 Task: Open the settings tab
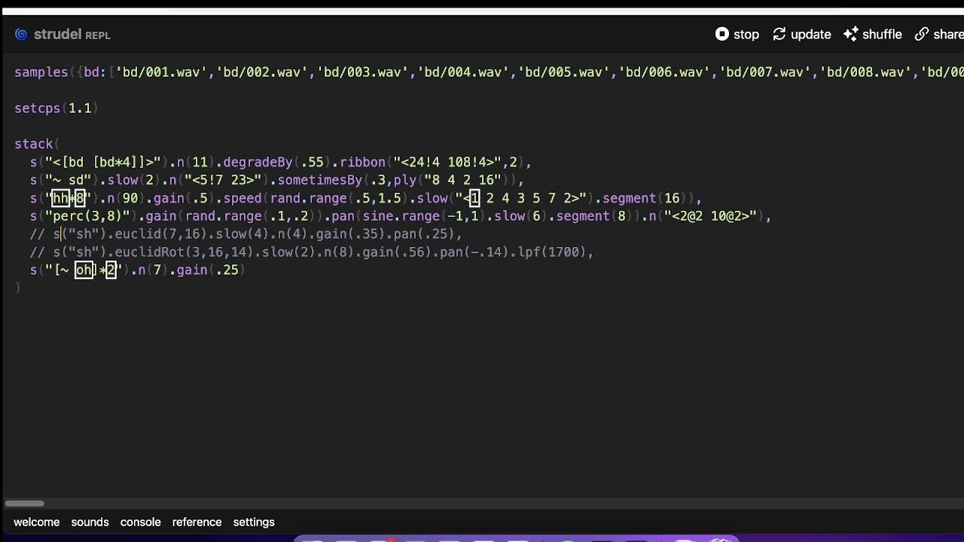pyautogui.click(x=254, y=522)
